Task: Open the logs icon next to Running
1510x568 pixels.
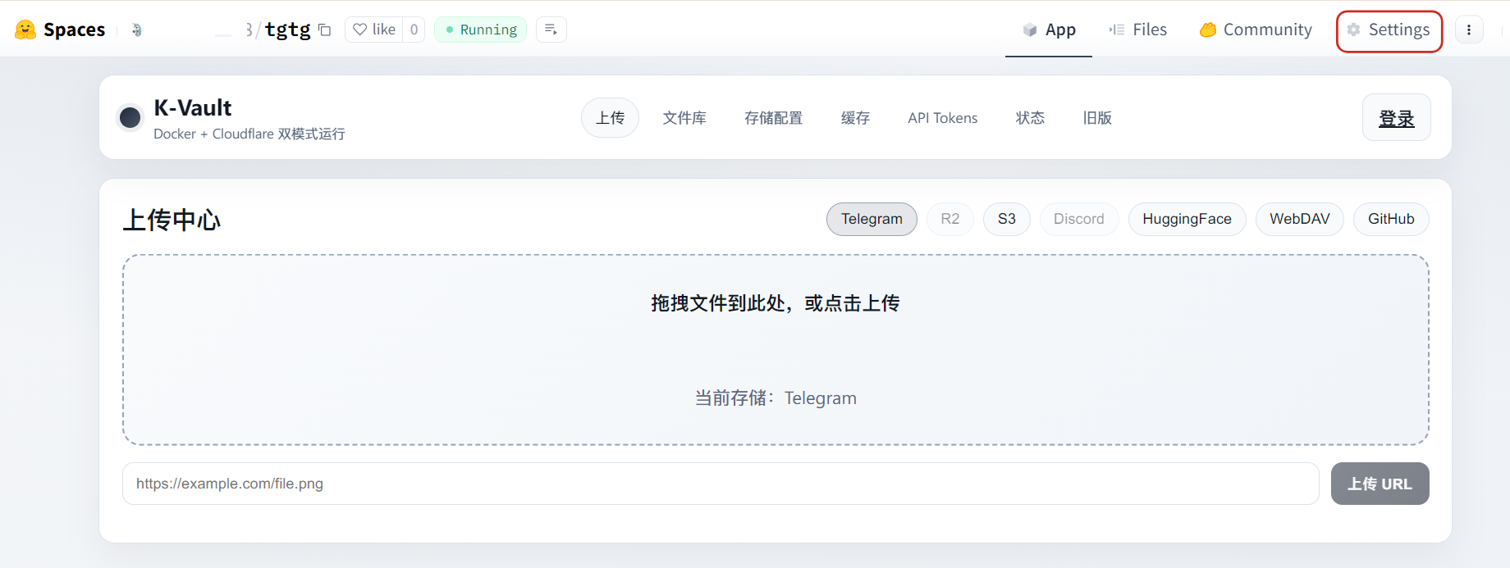Action: point(551,30)
